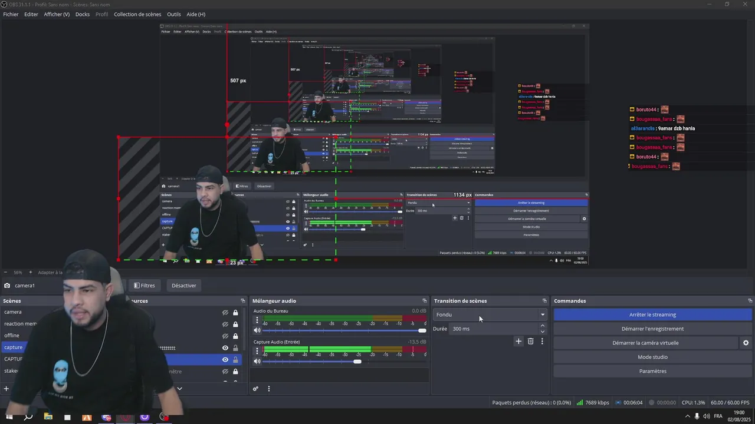755x424 pixels.
Task: Open volume icon in system tray
Action: [x=707, y=416]
